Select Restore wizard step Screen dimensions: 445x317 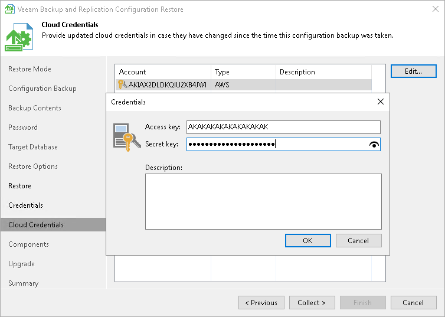tap(19, 186)
